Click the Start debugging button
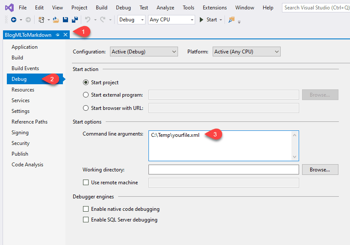 208,20
